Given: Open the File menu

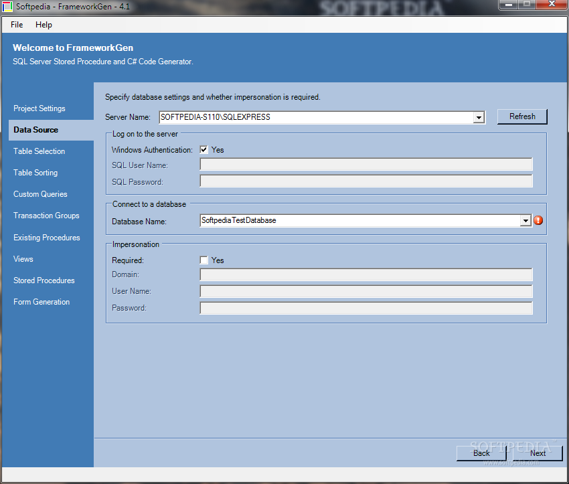Looking at the screenshot, I should pos(17,25).
